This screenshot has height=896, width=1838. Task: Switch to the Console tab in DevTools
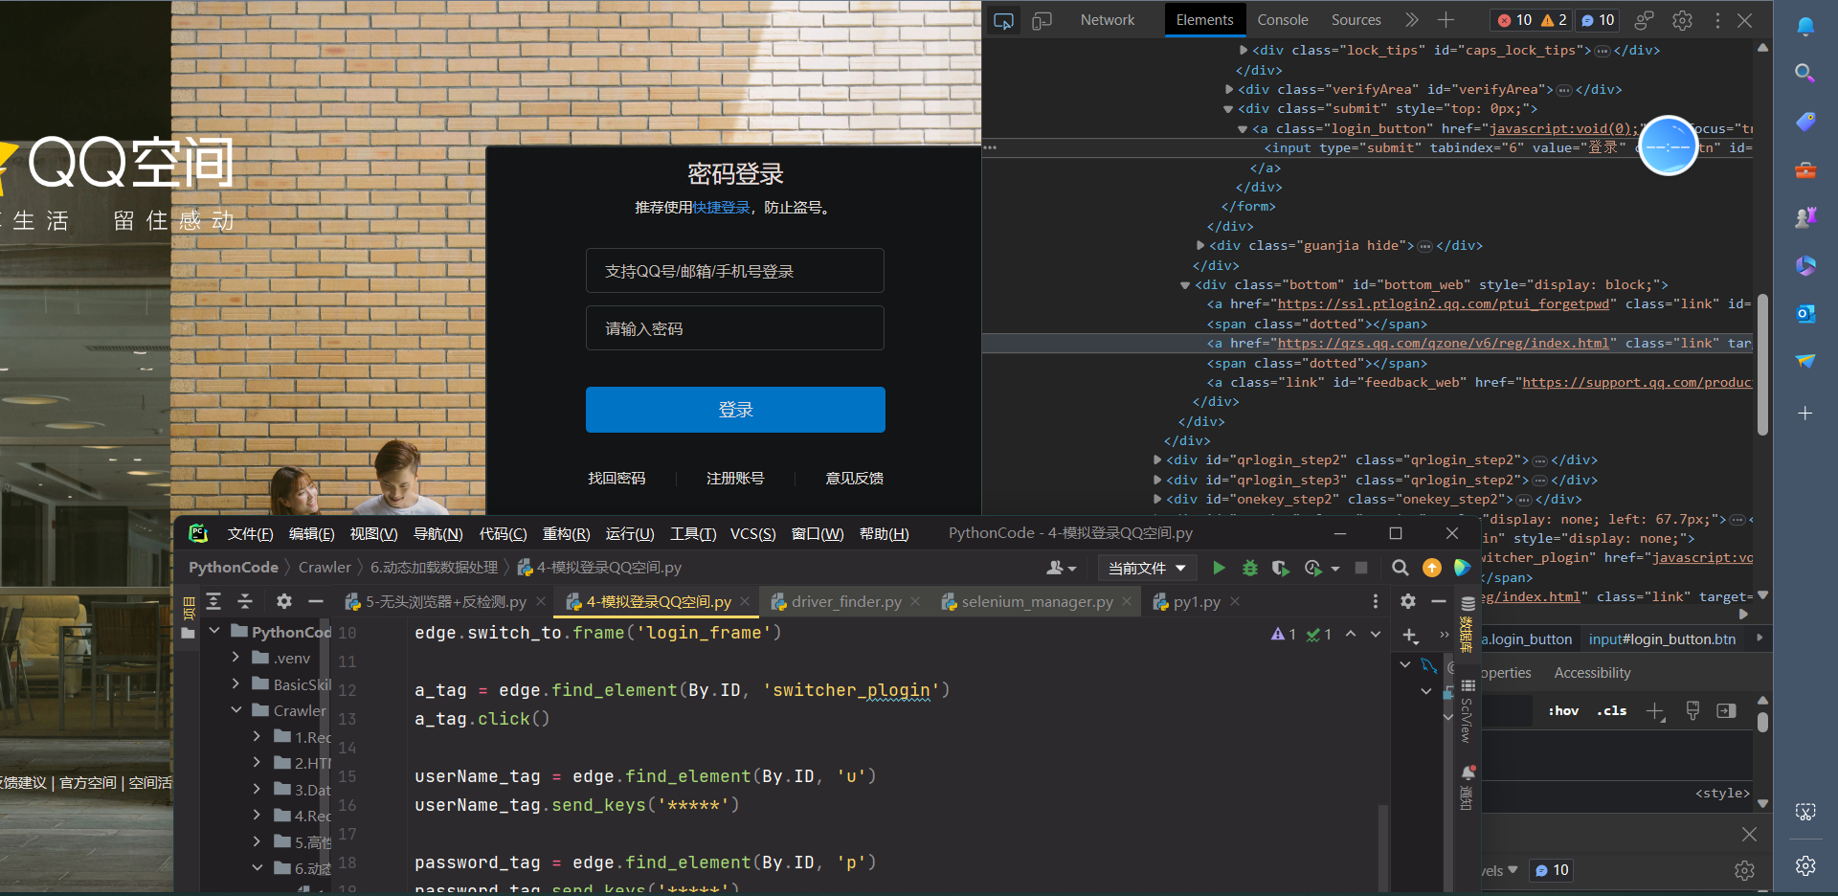click(1283, 20)
